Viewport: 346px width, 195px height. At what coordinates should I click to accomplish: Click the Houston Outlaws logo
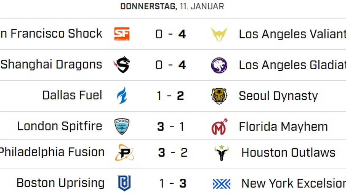[222, 153]
